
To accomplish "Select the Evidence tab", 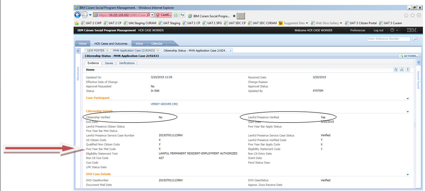I will [93, 63].
